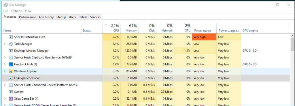Click the Feedback Hub app icon
This screenshot has height=106, width=295.
click(11, 65)
